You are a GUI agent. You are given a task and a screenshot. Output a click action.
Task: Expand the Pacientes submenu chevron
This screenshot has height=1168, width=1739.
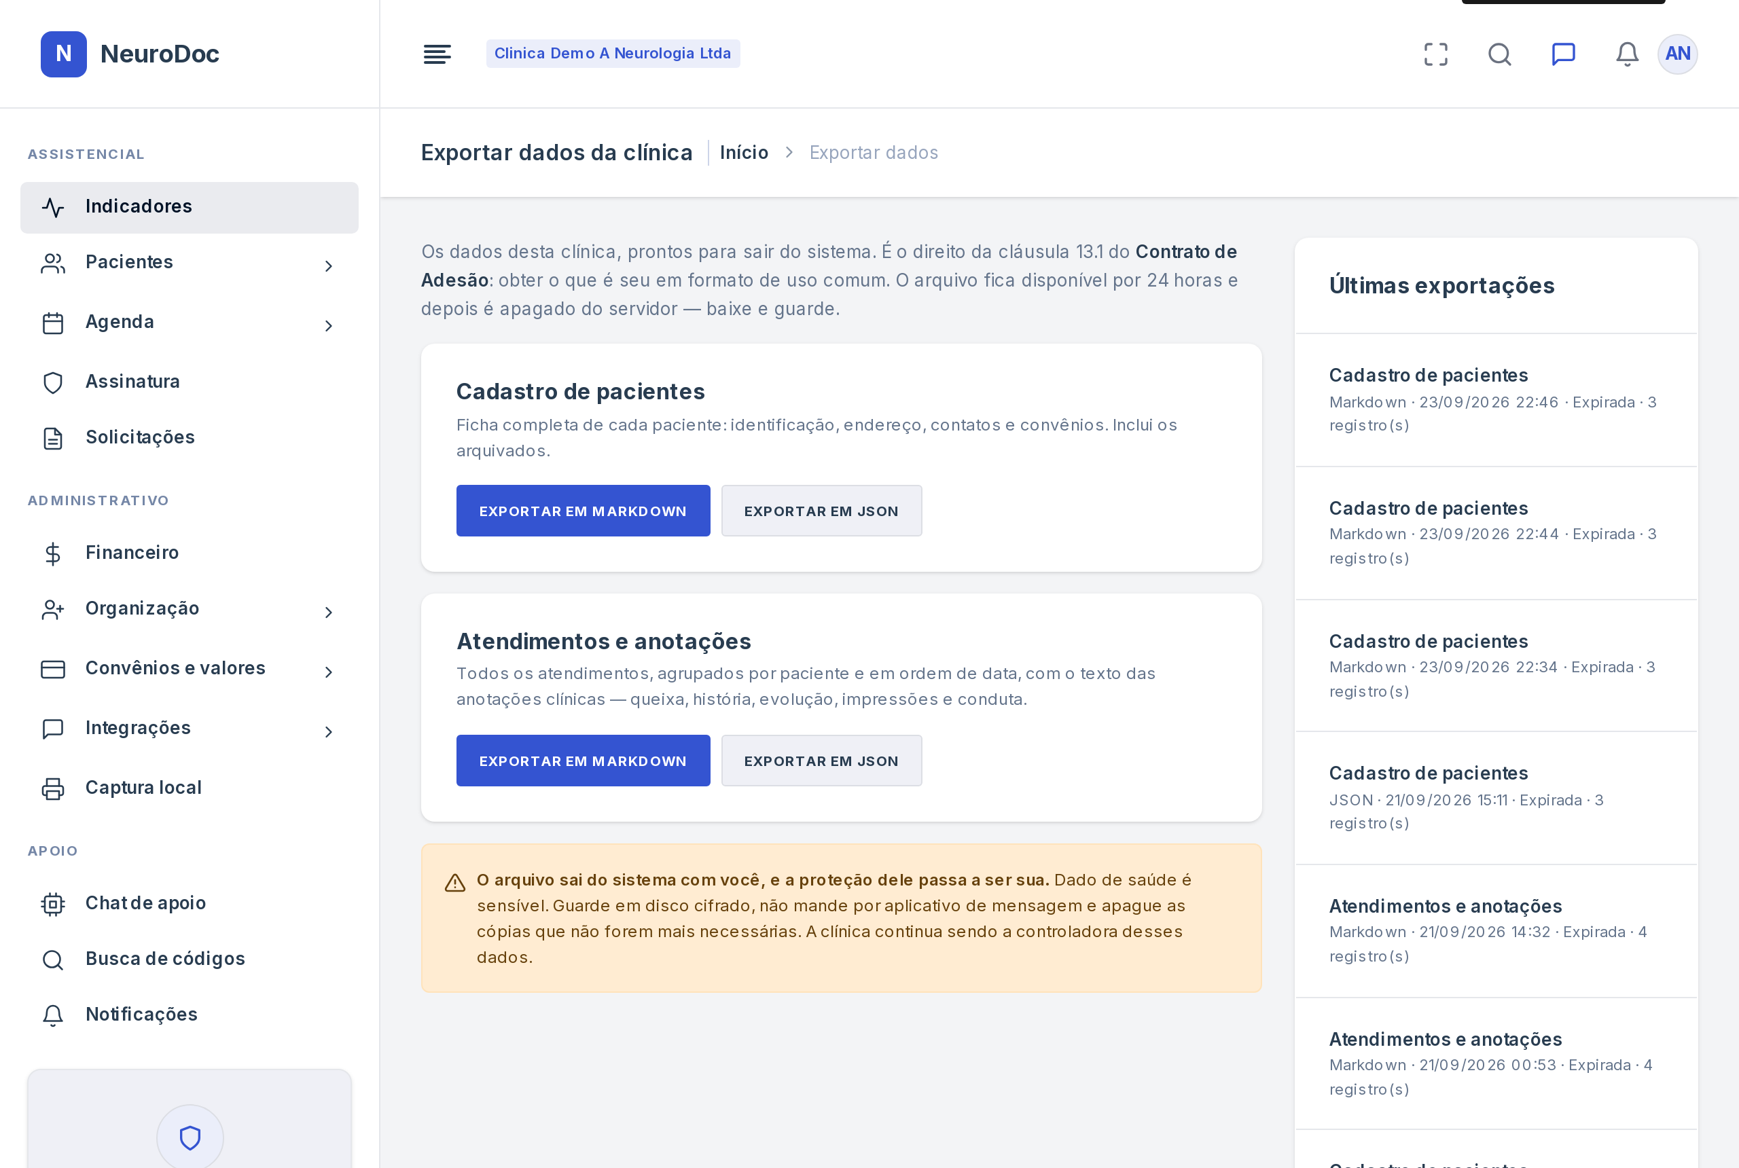(x=328, y=266)
